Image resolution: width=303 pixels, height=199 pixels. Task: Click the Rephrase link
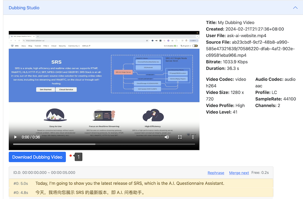[x=216, y=173]
